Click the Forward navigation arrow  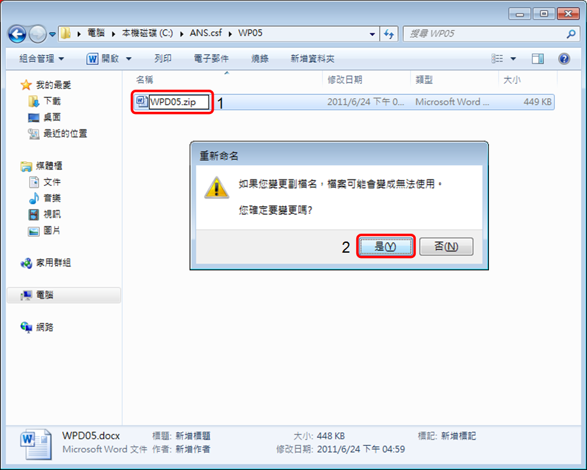click(x=38, y=34)
